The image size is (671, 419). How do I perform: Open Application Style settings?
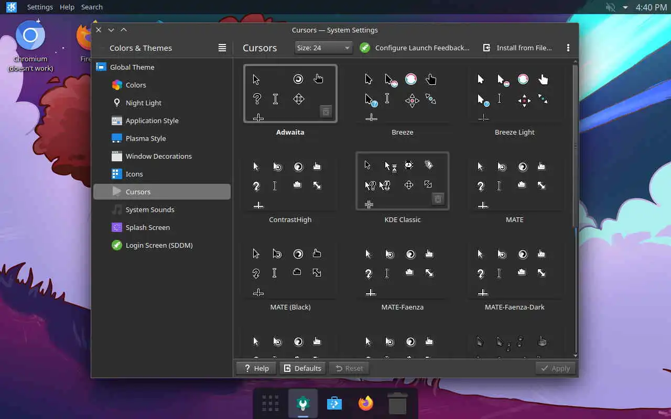coord(162,120)
